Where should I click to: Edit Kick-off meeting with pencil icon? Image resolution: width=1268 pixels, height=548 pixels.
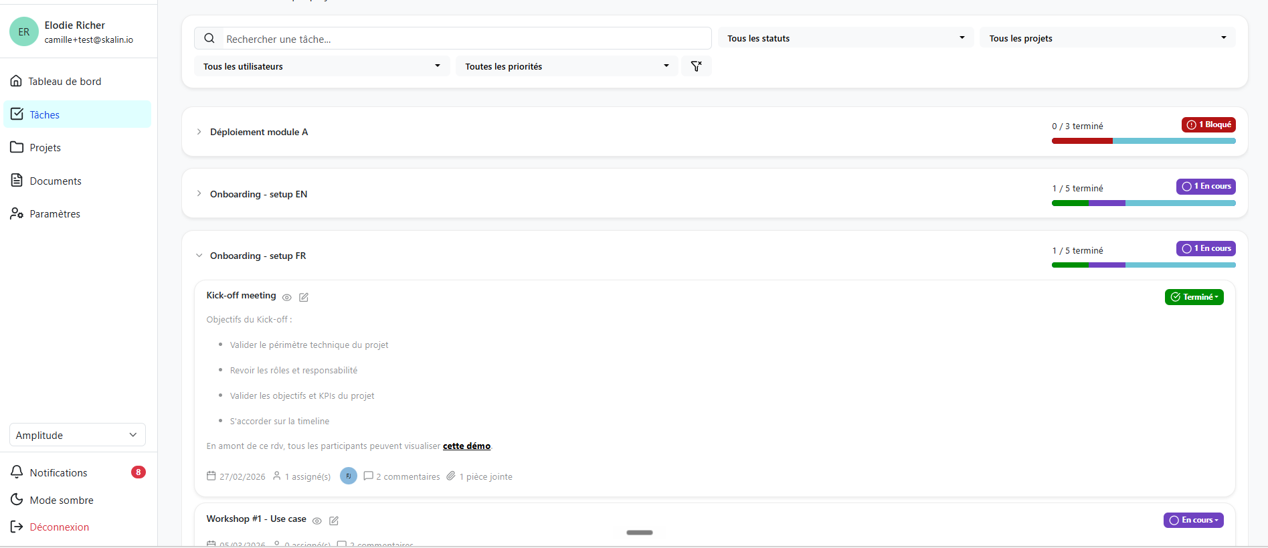click(x=304, y=297)
